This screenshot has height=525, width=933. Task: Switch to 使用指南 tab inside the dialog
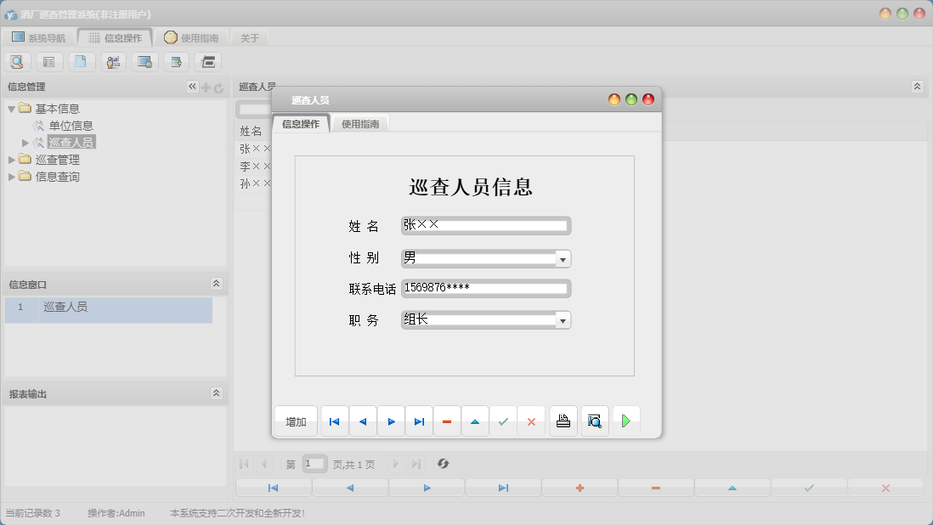[x=360, y=124]
